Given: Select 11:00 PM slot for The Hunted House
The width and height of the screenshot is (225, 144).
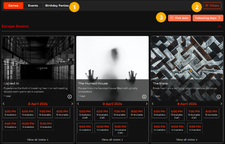Looking at the screenshot, I should click(120, 129).
